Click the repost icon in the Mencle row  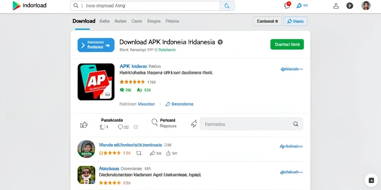(x=139, y=153)
